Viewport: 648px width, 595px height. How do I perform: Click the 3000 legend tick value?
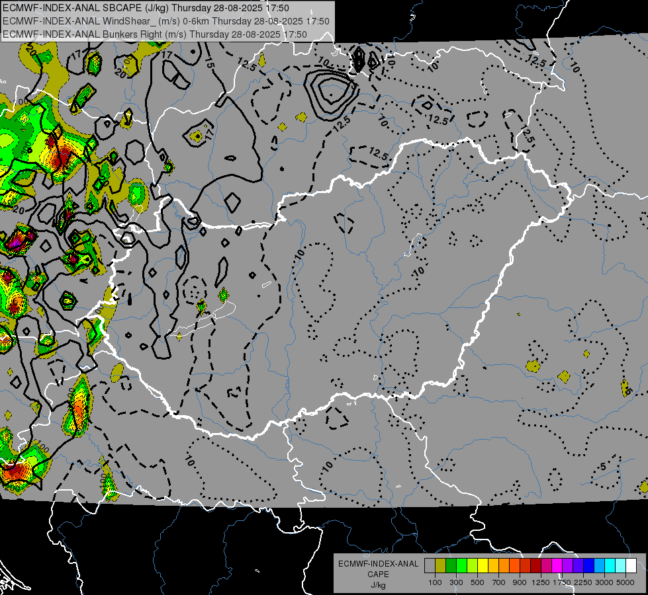604,582
